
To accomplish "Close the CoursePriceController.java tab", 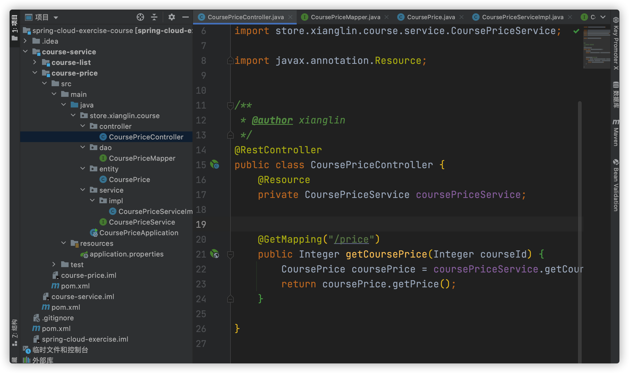I will [x=290, y=17].
